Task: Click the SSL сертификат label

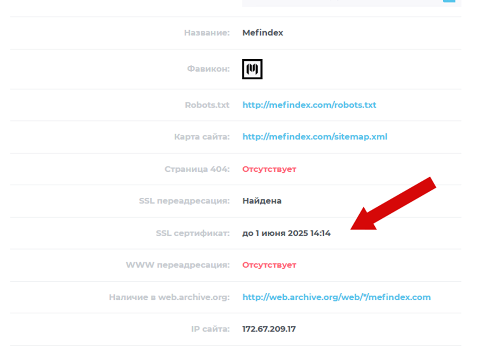Action: point(193,234)
